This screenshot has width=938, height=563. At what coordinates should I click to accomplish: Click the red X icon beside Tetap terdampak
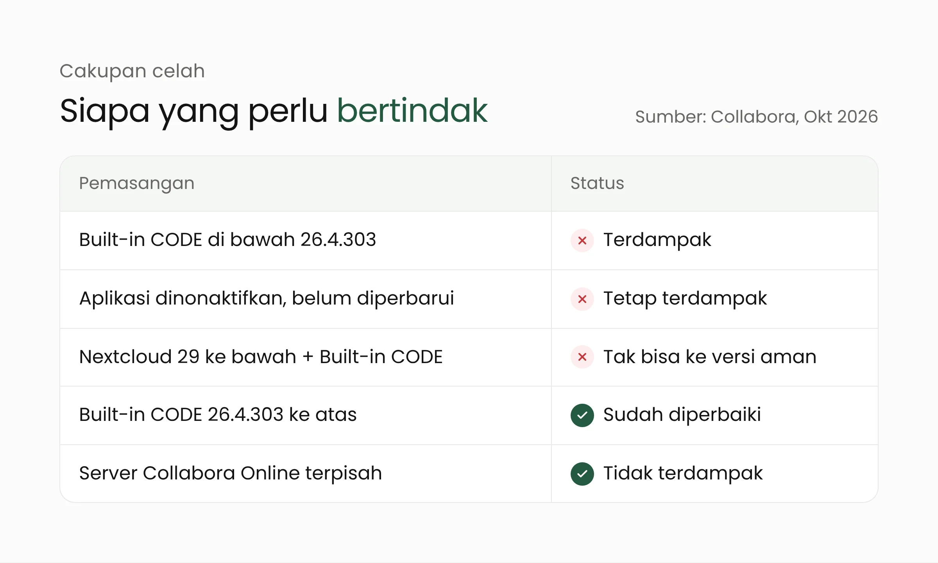582,299
